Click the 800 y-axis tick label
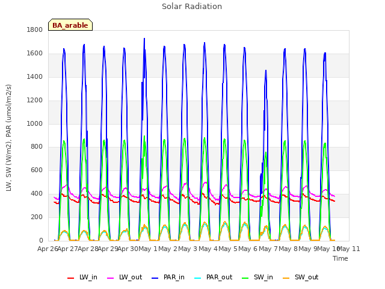This screenshot has width=385, height=289. click(37, 147)
